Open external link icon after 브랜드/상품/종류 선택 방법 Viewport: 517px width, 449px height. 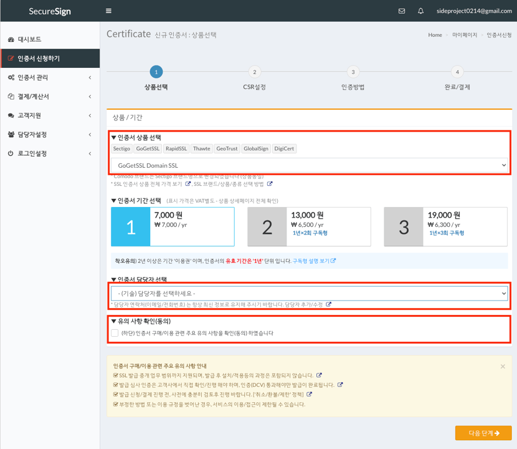click(x=270, y=184)
